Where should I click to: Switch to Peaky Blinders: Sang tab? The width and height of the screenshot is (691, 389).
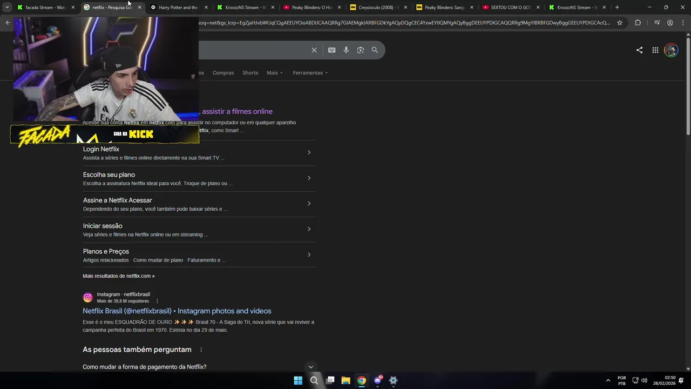pos(445,8)
